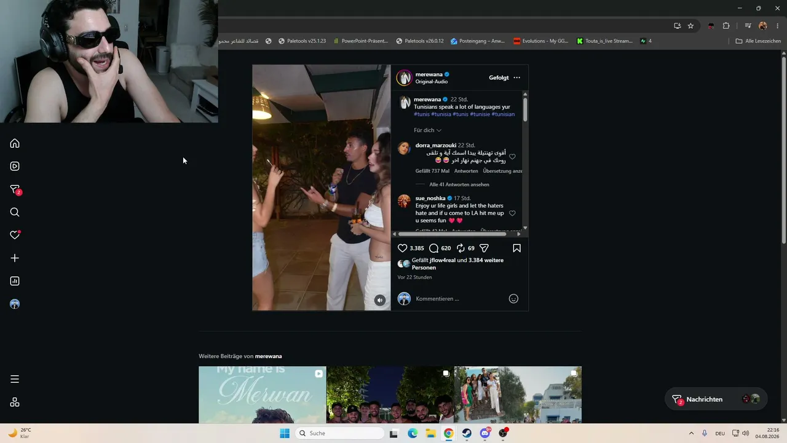Open the Windows Start menu
Viewport: 787px width, 443px height.
click(285, 433)
